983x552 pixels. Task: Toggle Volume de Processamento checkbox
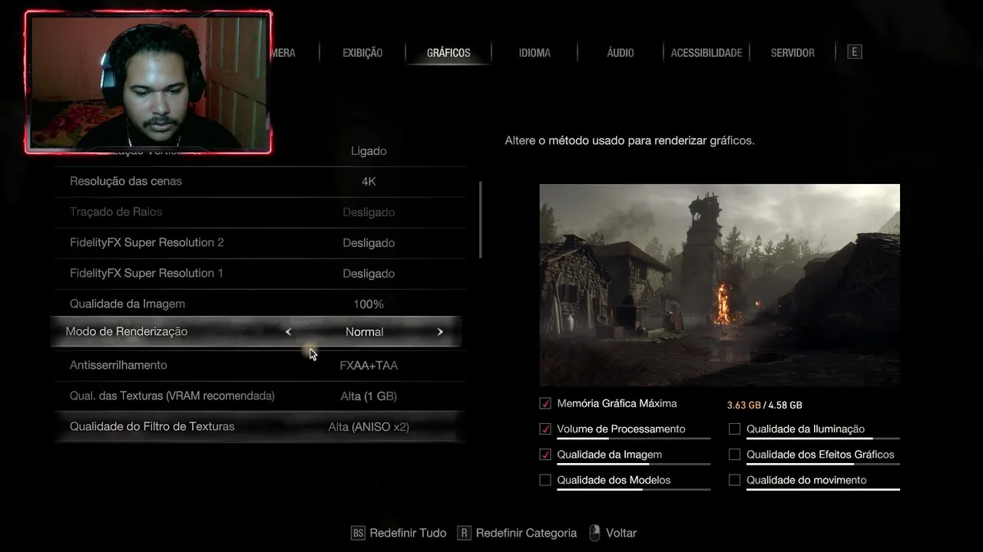[x=545, y=429]
